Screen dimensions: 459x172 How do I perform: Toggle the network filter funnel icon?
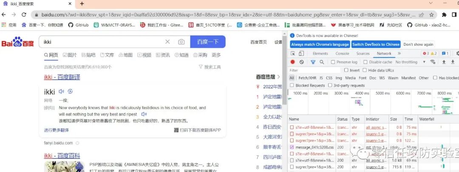point(313,62)
